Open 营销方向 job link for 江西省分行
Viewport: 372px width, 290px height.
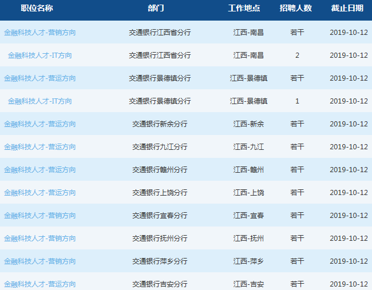point(39,33)
